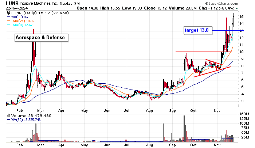This screenshot has height=148, width=255.
Task: Click the MA(60) 19,825,746 volume legend
Action: [24, 120]
